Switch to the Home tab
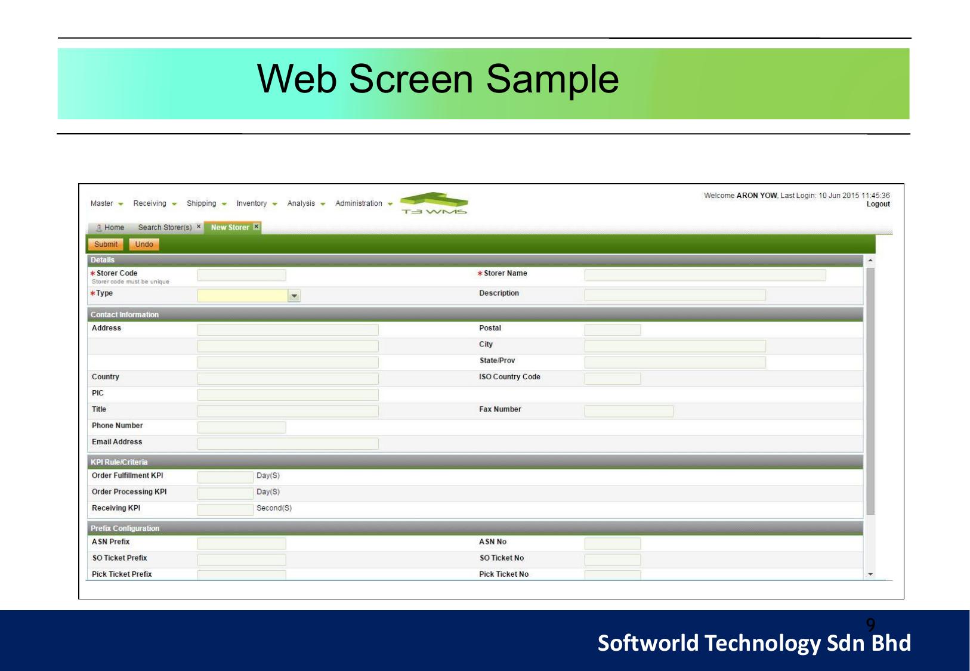The width and height of the screenshot is (970, 671). click(x=110, y=227)
